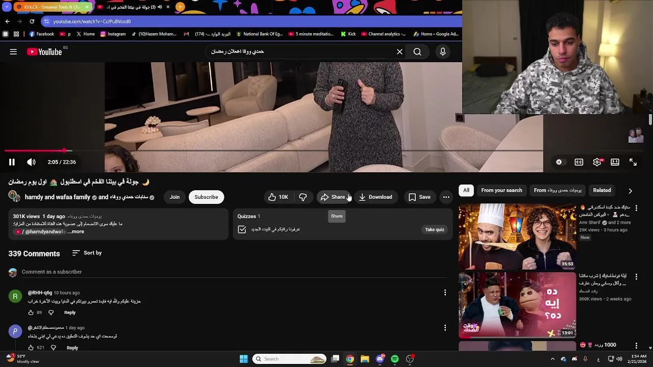The width and height of the screenshot is (653, 367).
Task: Save video to a playlist
Action: tap(419, 197)
